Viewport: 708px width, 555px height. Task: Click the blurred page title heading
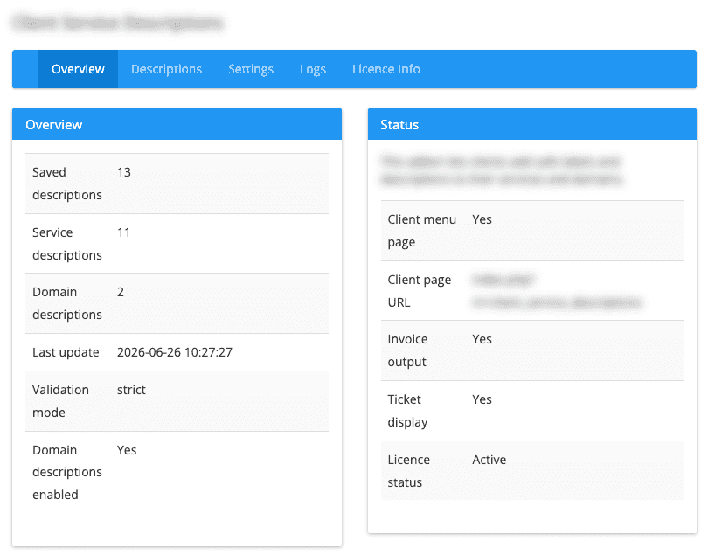(118, 23)
